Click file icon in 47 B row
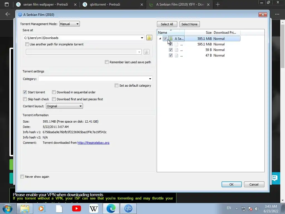Screen dimensions: 285x214 coord(176,55)
